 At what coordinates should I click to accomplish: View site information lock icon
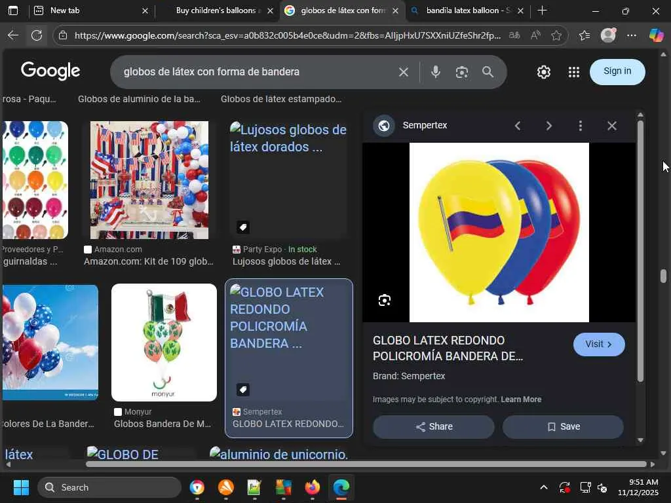click(63, 35)
